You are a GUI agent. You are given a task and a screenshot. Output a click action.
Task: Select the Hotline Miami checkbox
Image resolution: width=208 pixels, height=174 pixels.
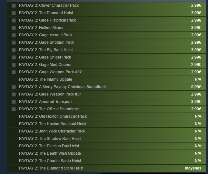click(14, 28)
